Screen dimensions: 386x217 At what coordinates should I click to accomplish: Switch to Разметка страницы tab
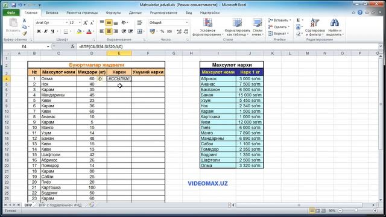click(82, 13)
